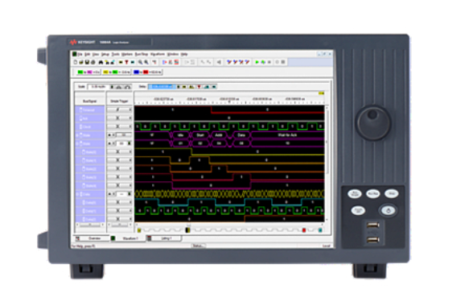Image resolution: width=469 pixels, height=306 pixels.
Task: Click the teal marker in the overview strip
Action: [320, 230]
